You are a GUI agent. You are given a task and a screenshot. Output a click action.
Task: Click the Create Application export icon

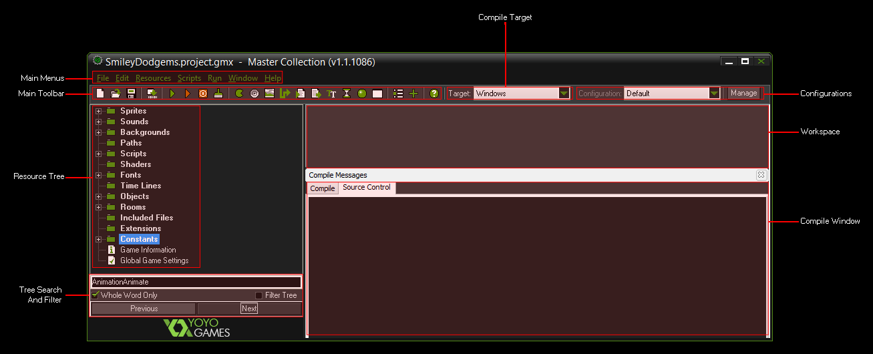coord(152,94)
